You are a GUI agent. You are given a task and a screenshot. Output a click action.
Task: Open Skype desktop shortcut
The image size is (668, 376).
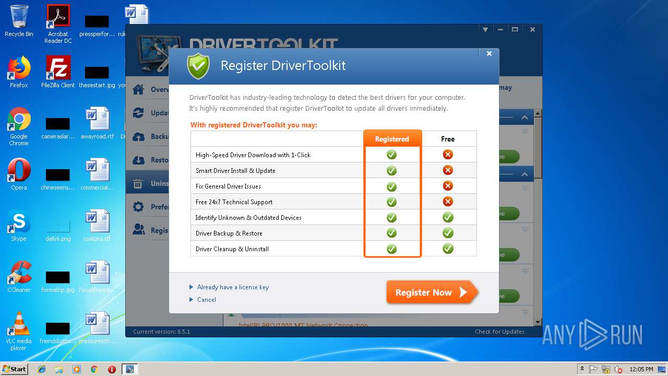(x=19, y=226)
